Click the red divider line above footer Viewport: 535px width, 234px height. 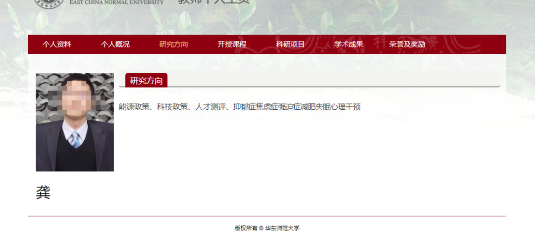pos(267,216)
